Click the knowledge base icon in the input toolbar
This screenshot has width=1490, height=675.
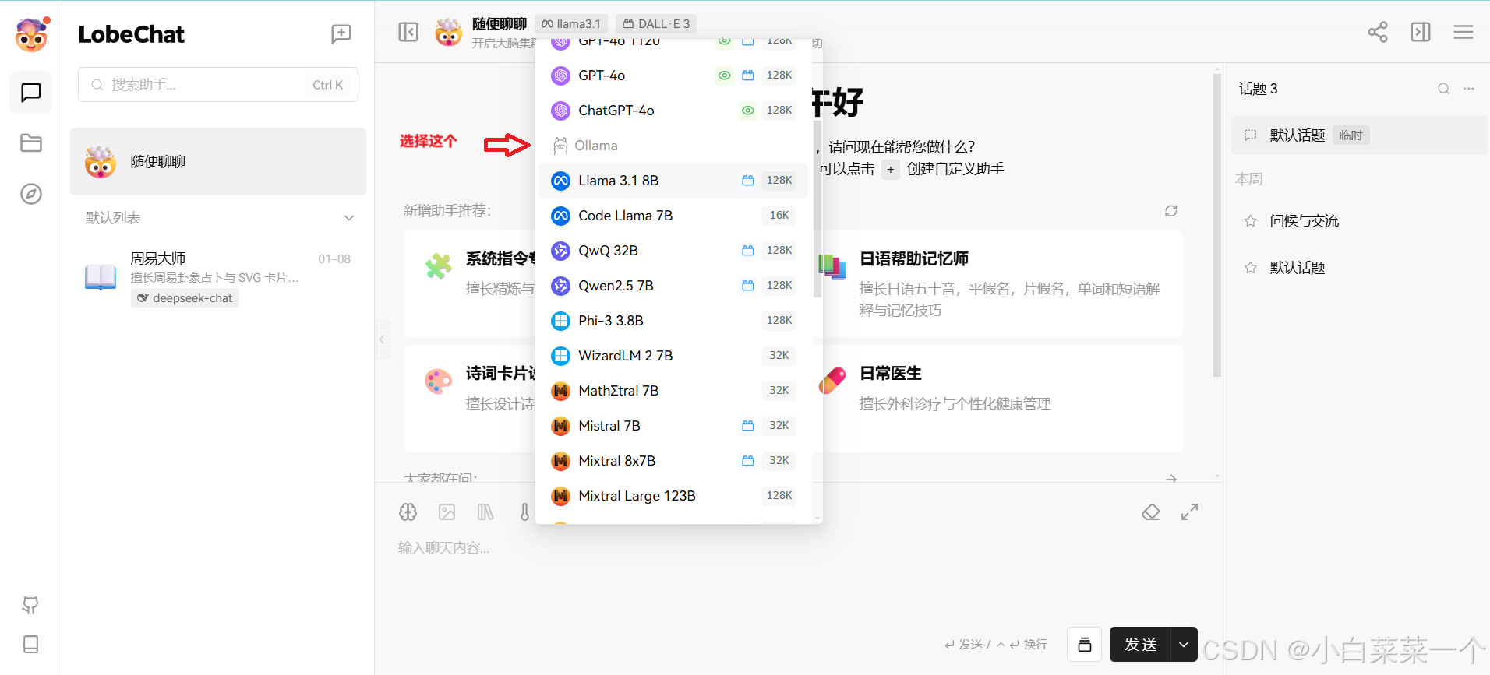(x=485, y=512)
